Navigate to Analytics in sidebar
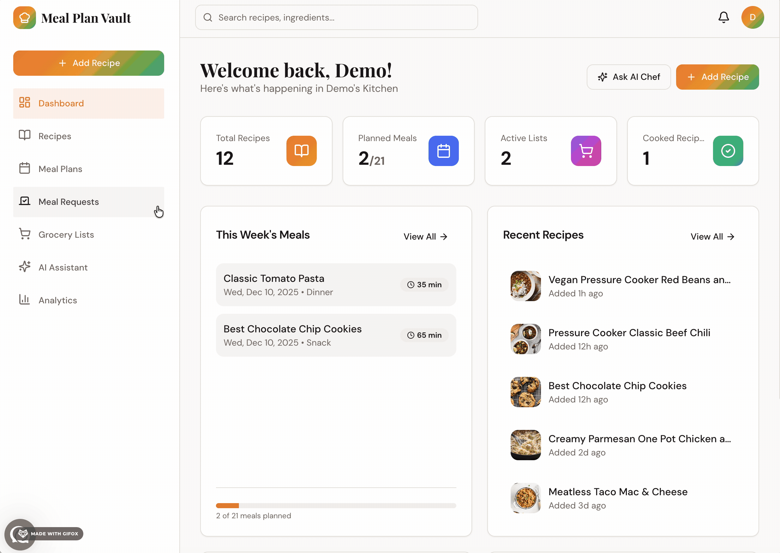Image resolution: width=780 pixels, height=553 pixels. (88, 300)
